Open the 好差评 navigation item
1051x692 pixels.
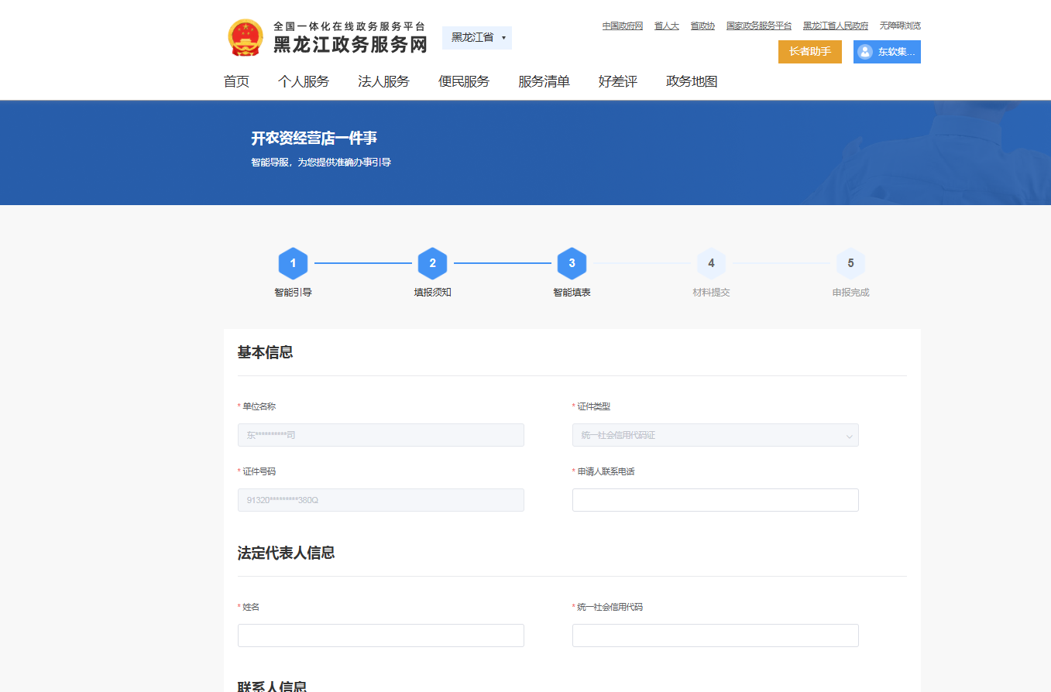(617, 81)
